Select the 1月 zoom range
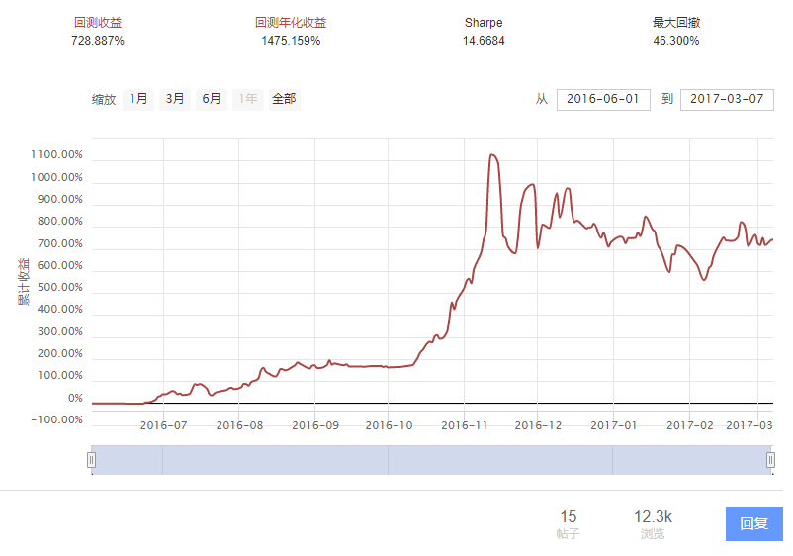793x556 pixels. click(138, 99)
